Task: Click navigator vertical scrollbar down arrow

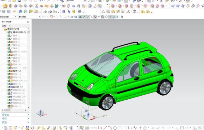Action: (x=28, y=107)
